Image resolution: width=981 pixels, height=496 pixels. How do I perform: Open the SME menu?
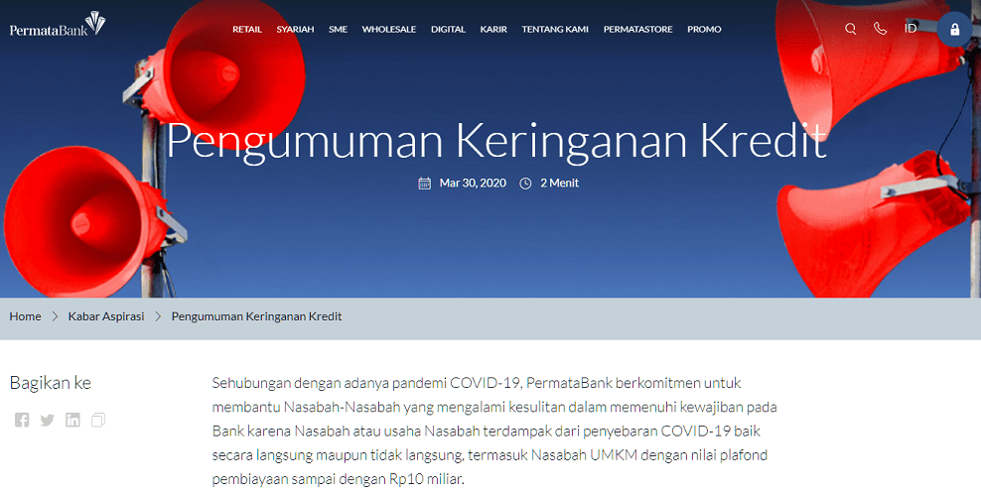pyautogui.click(x=338, y=30)
